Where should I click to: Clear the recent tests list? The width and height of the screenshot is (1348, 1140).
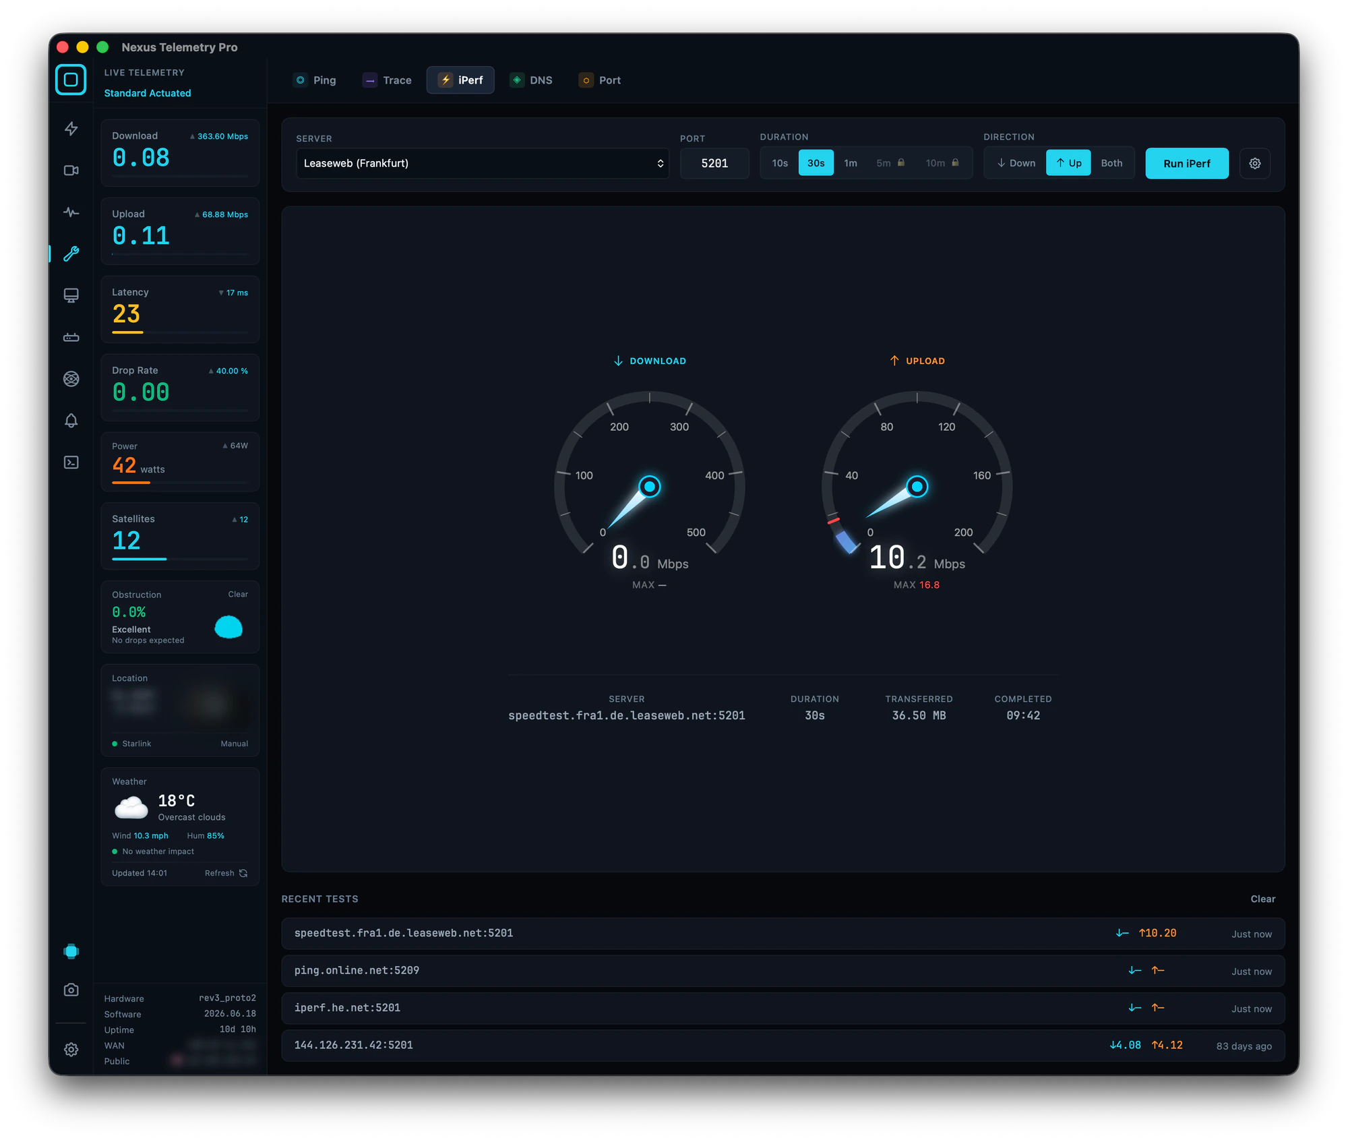1262,899
